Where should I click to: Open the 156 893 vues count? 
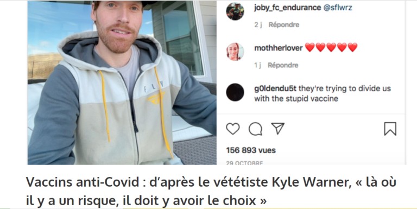pyautogui.click(x=251, y=150)
